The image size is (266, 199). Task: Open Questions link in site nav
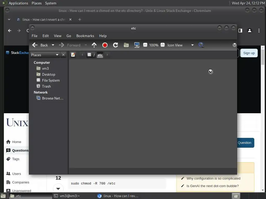[x=17, y=150]
